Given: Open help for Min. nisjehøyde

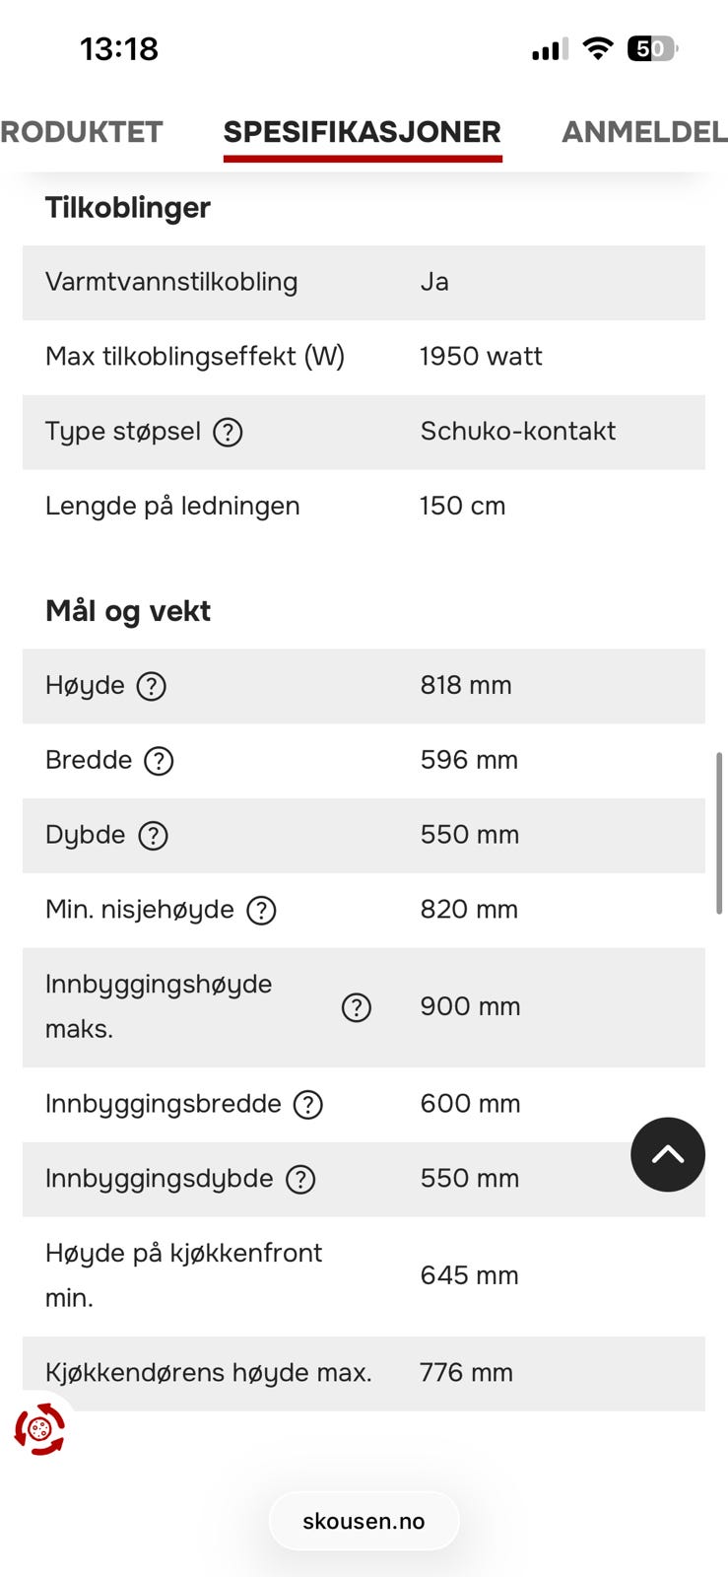Looking at the screenshot, I should pos(261,910).
